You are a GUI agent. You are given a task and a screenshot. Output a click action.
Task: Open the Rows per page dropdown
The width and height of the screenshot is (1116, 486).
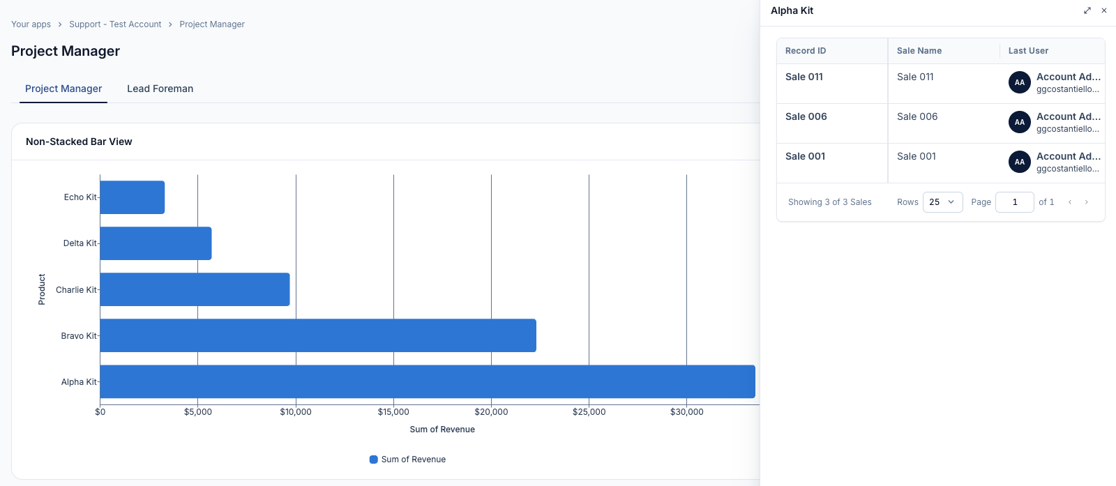coord(942,202)
